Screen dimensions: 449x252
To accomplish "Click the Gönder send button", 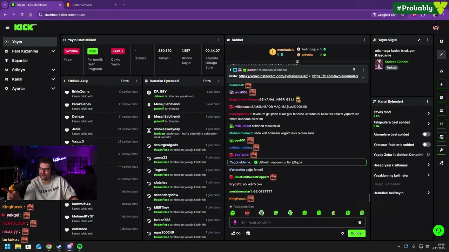I will coord(357,233).
